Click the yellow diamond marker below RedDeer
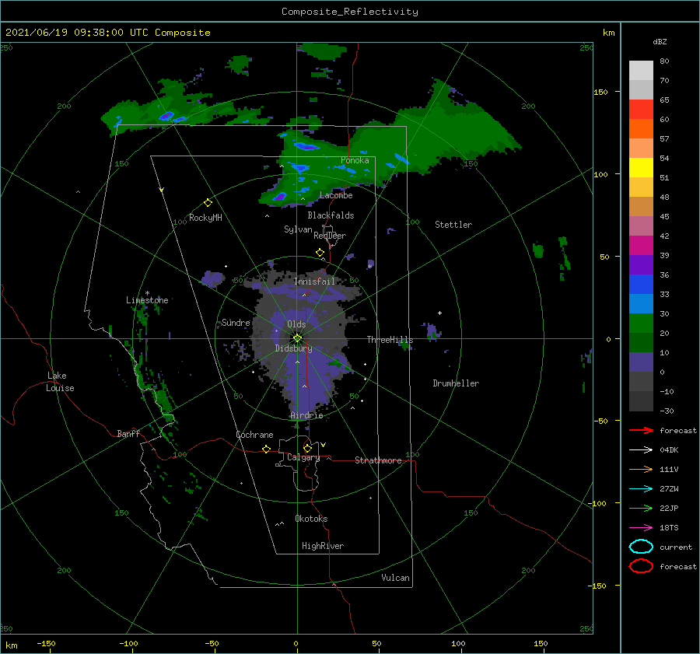The height and width of the screenshot is (654, 700). pos(320,253)
